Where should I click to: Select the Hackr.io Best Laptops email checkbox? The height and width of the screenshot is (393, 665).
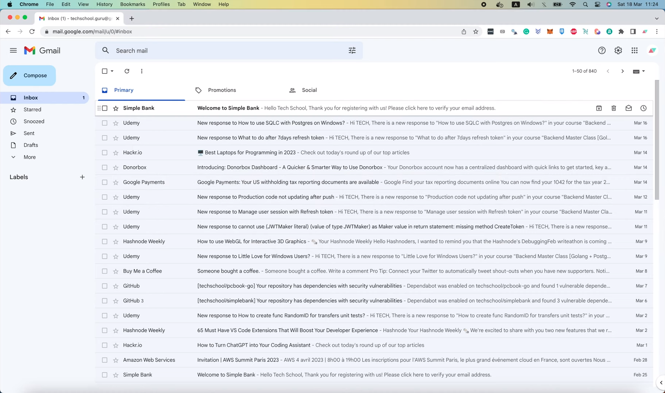105,153
